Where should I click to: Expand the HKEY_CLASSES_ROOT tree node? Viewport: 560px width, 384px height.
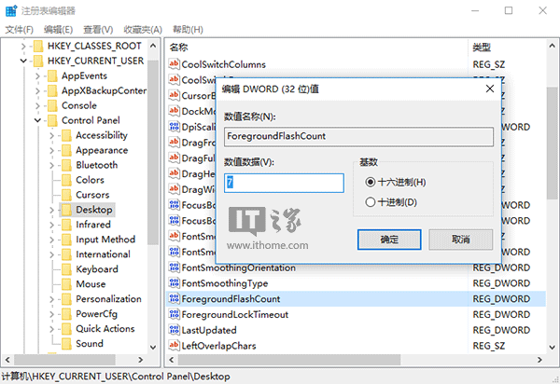point(23,46)
